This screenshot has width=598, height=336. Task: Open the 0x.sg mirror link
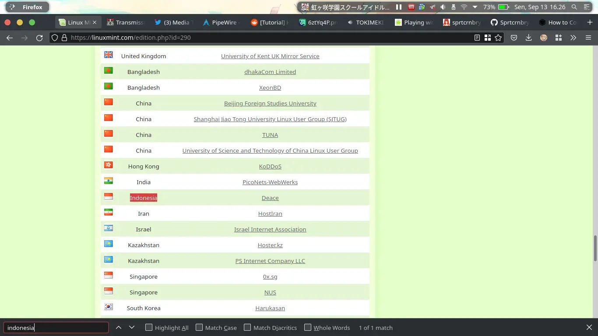click(270, 276)
